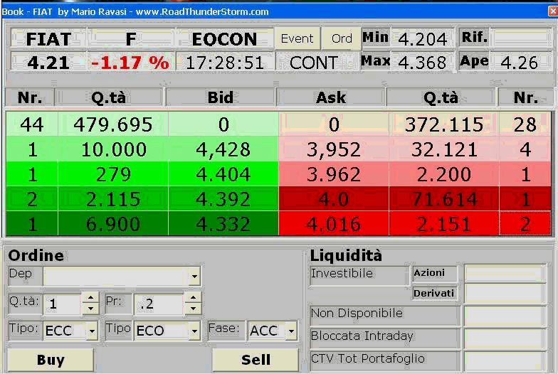Click the Buy button
The height and width of the screenshot is (374, 558).
click(x=51, y=360)
